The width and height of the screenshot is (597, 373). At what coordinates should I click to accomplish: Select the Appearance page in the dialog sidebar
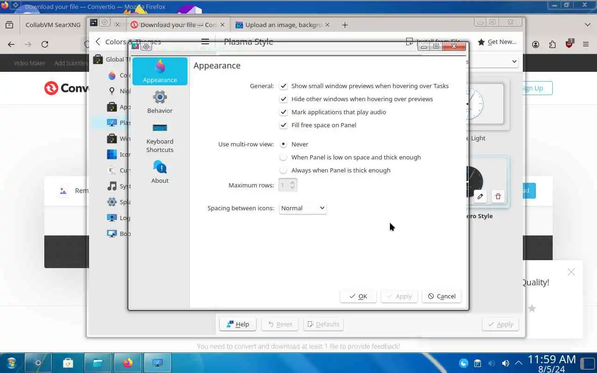[160, 71]
